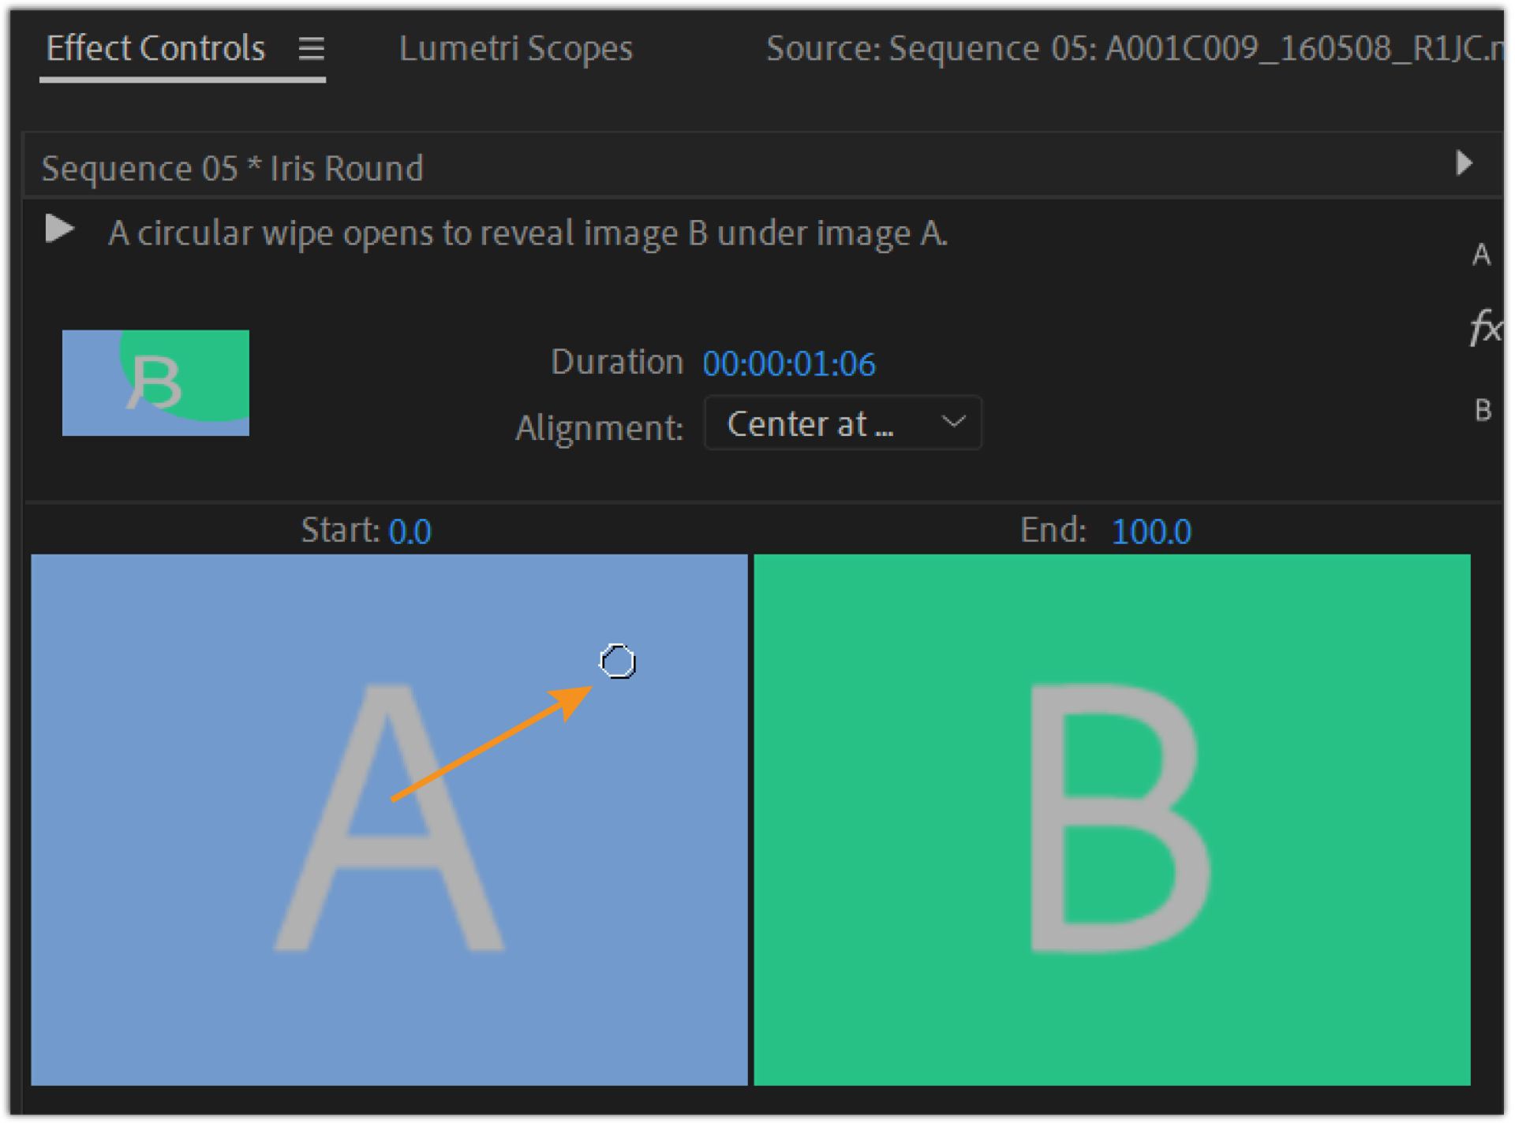The width and height of the screenshot is (1515, 1126).
Task: Open the Alignment dropdown showing Center at
Action: [841, 423]
